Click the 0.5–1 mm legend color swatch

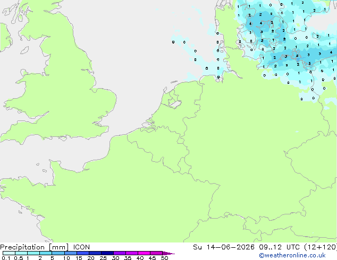(21, 253)
